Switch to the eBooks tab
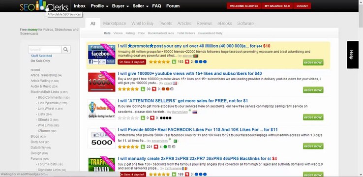This screenshot has height=177, width=363. click(225, 24)
